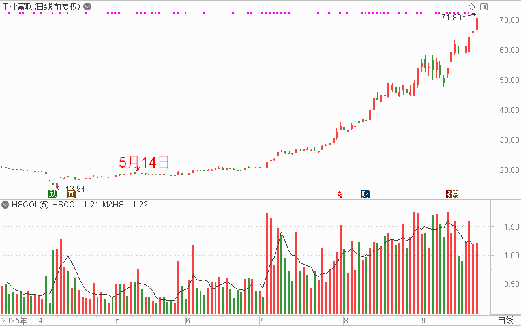Click the brown 回 marker icon
This screenshot has width=521, height=326.
tap(71, 194)
